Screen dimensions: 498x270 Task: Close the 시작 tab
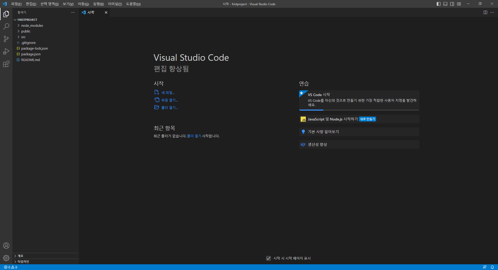pyautogui.click(x=106, y=12)
